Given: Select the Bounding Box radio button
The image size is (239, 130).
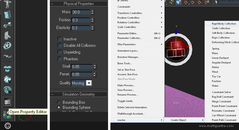Looking at the screenshot, I should tap(59, 102).
